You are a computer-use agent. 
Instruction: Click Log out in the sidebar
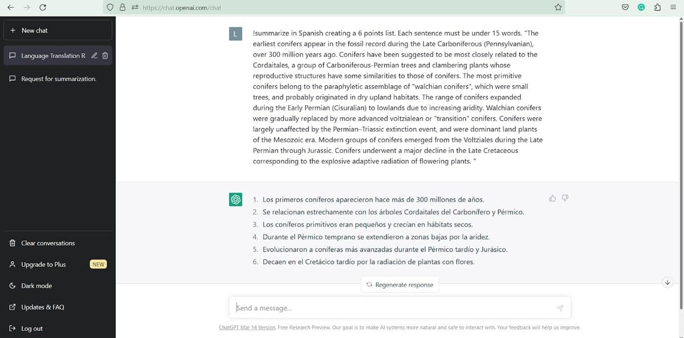tap(32, 328)
